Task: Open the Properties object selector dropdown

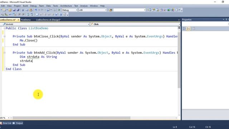Action: point(228,24)
